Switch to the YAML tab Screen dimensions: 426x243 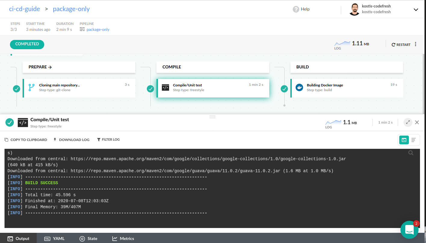pyautogui.click(x=54, y=238)
